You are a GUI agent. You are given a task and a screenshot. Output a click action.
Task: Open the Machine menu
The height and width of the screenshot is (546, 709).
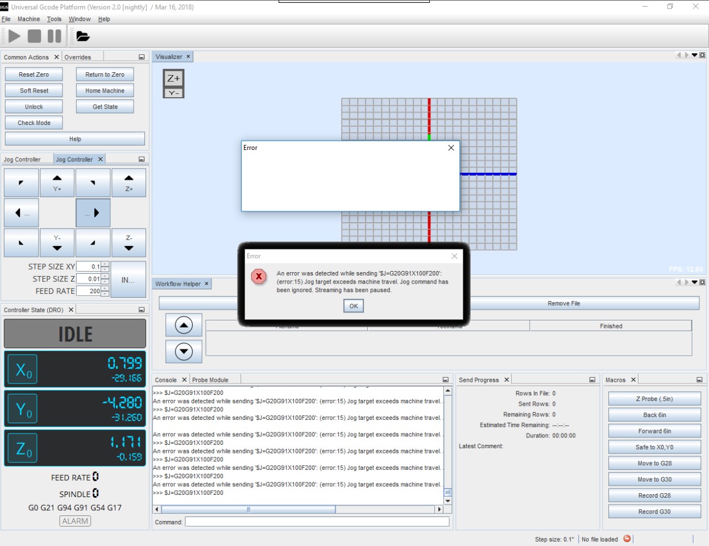pyautogui.click(x=29, y=19)
